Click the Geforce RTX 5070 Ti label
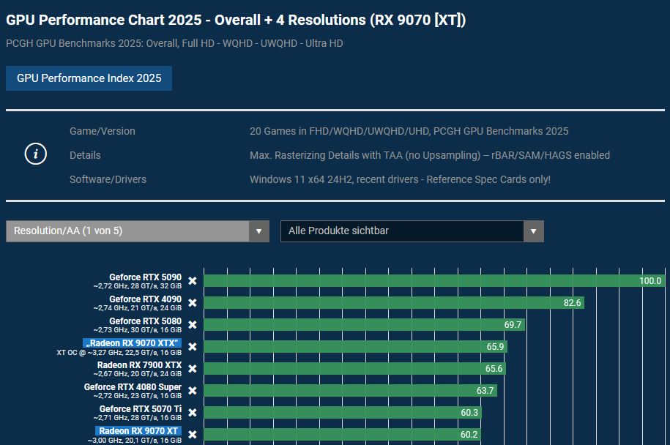This screenshot has height=445, width=670. click(x=141, y=409)
